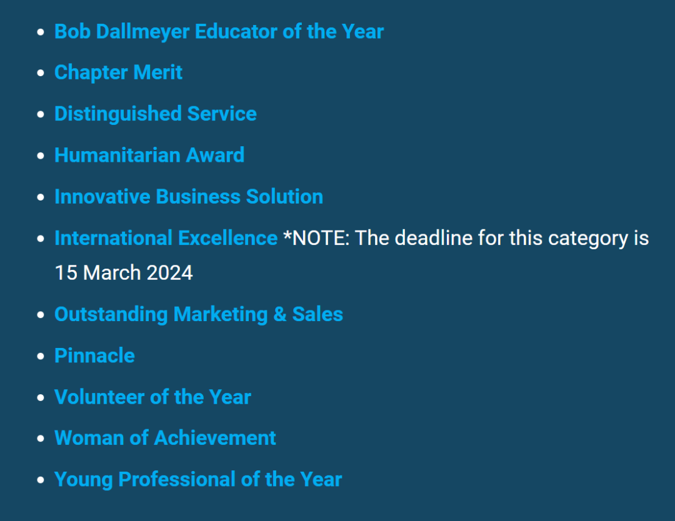
Task: Click the '15 March 2024' date text
Action: pyautogui.click(x=124, y=272)
